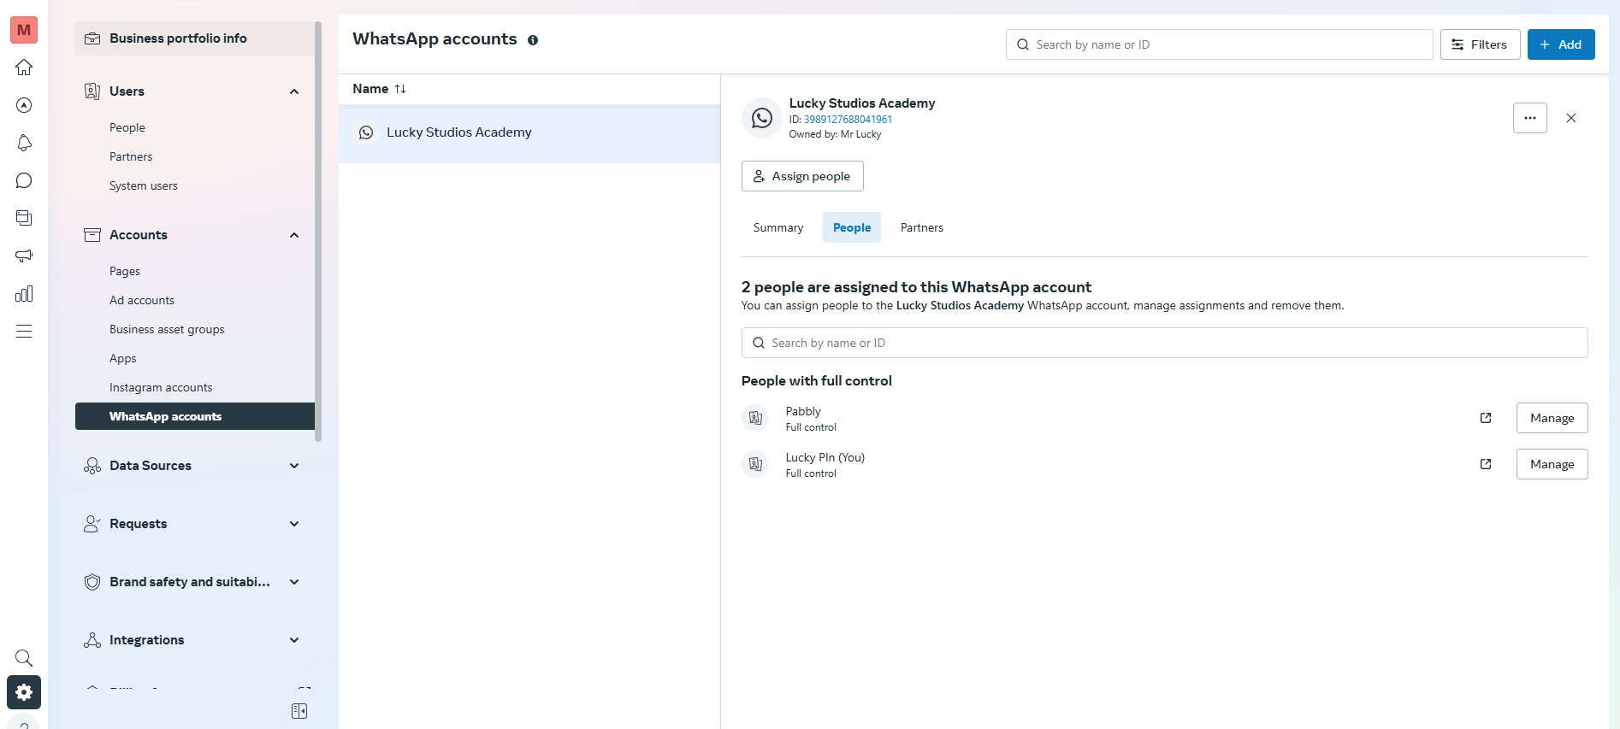The height and width of the screenshot is (729, 1620).
Task: Click Assign people button
Action: [802, 176]
